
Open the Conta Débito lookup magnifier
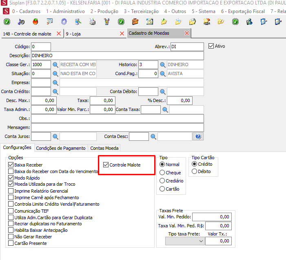click(x=162, y=91)
